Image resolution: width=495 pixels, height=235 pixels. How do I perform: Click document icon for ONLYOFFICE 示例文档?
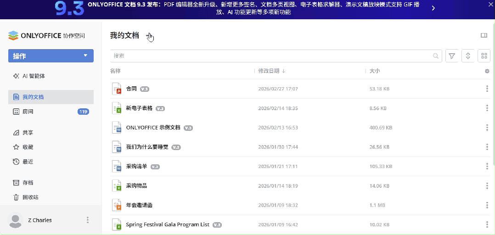coord(117,128)
